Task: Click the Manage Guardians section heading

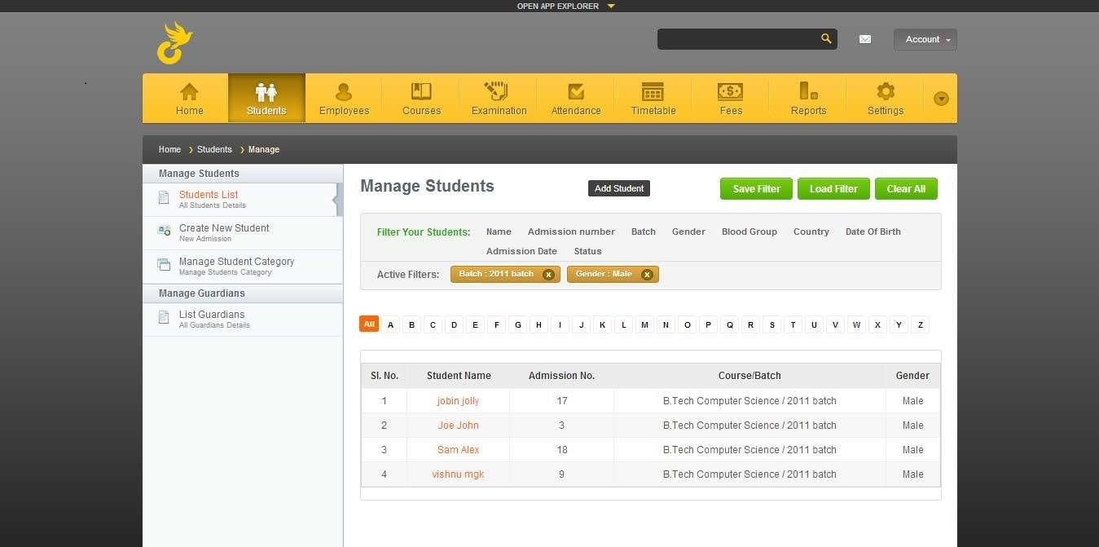Action: coord(243,293)
